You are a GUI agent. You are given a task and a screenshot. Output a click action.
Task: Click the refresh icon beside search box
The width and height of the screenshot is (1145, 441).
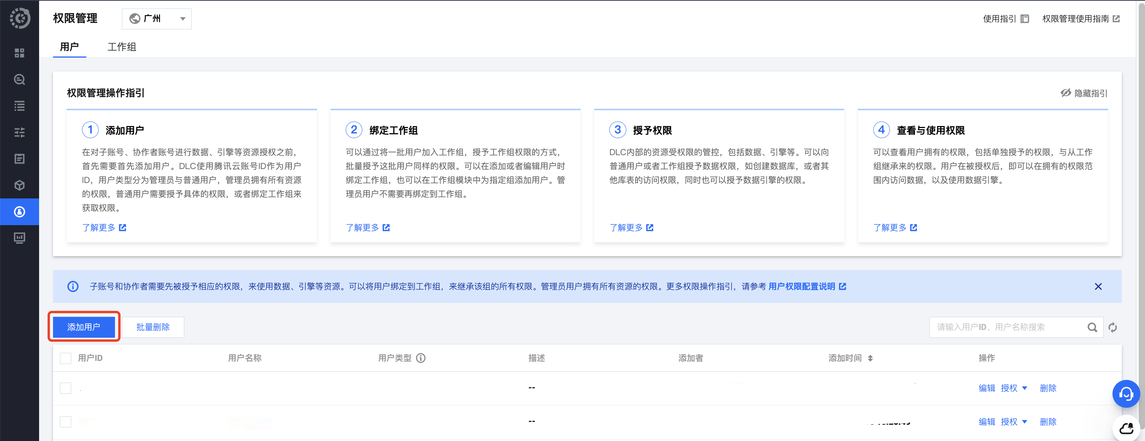coord(1112,327)
